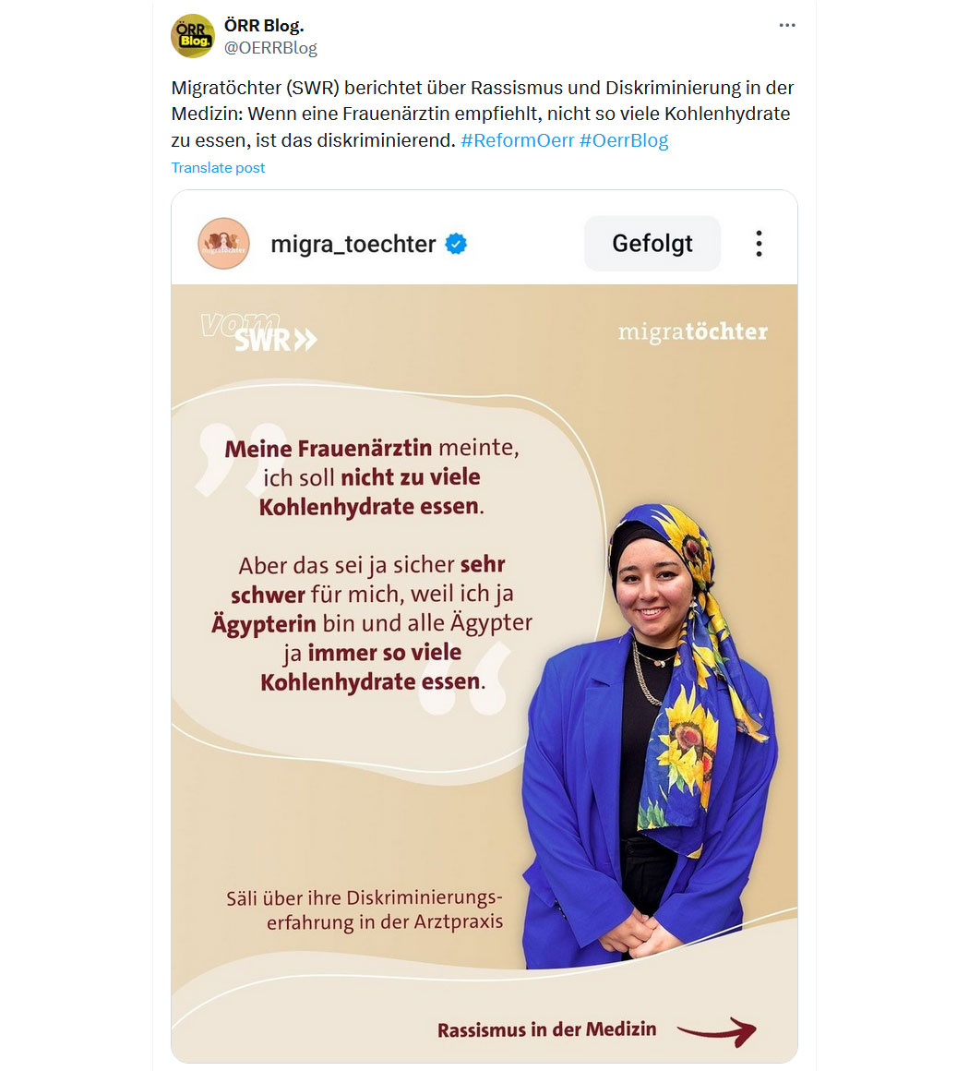Click the ÖRR Blog. display name
Viewport: 969px width, 1071px height.
point(264,25)
